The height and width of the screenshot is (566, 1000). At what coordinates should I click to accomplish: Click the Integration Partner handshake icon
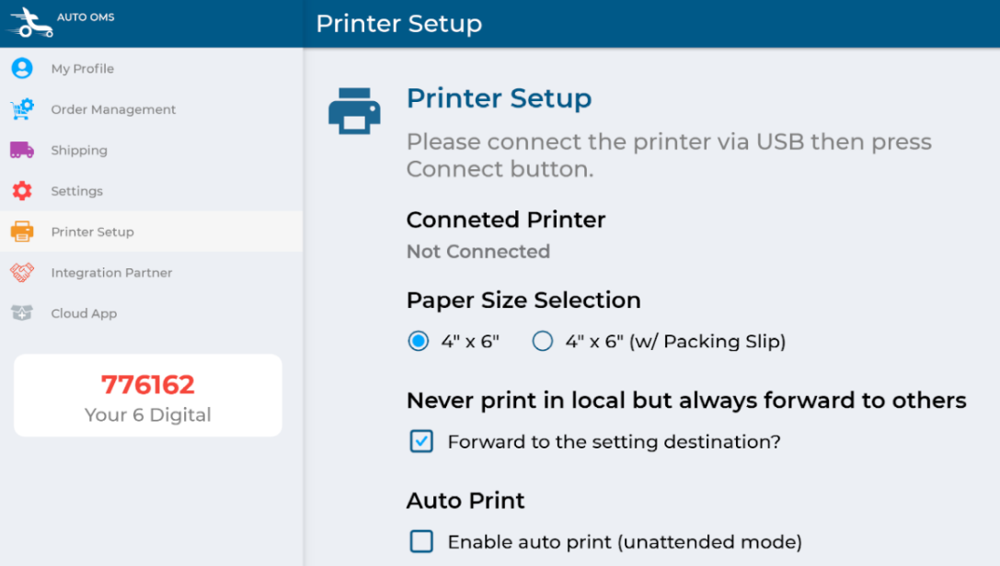click(22, 273)
